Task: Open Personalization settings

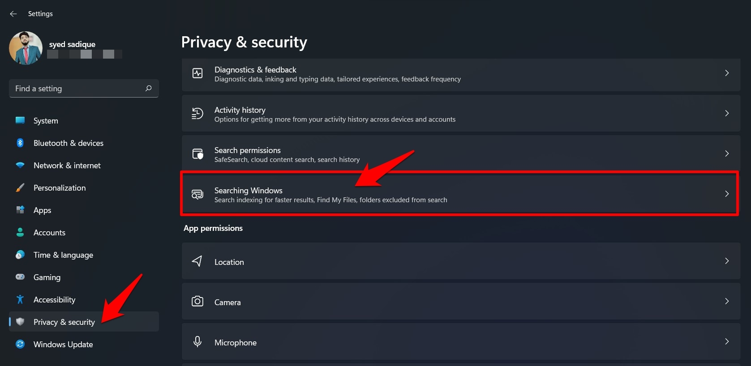Action: [x=60, y=188]
